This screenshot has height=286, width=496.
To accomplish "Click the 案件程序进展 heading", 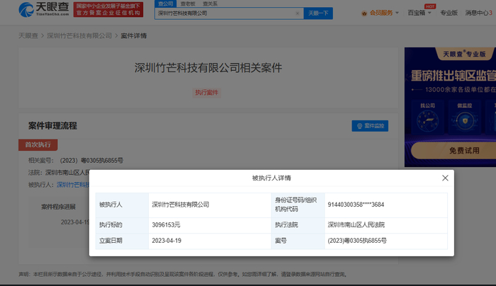I will pos(58,207).
